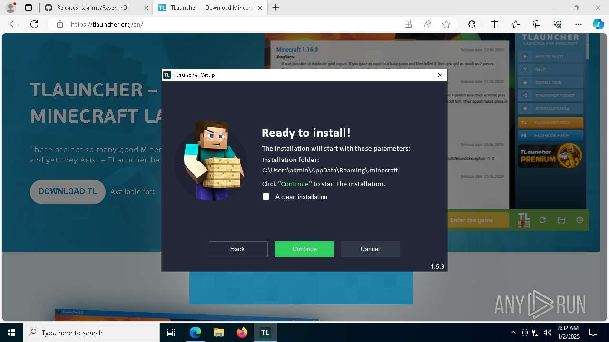Viewport: 609px width, 342px height.
Task: Click the TLauncher Premium banner
Action: click(550, 156)
